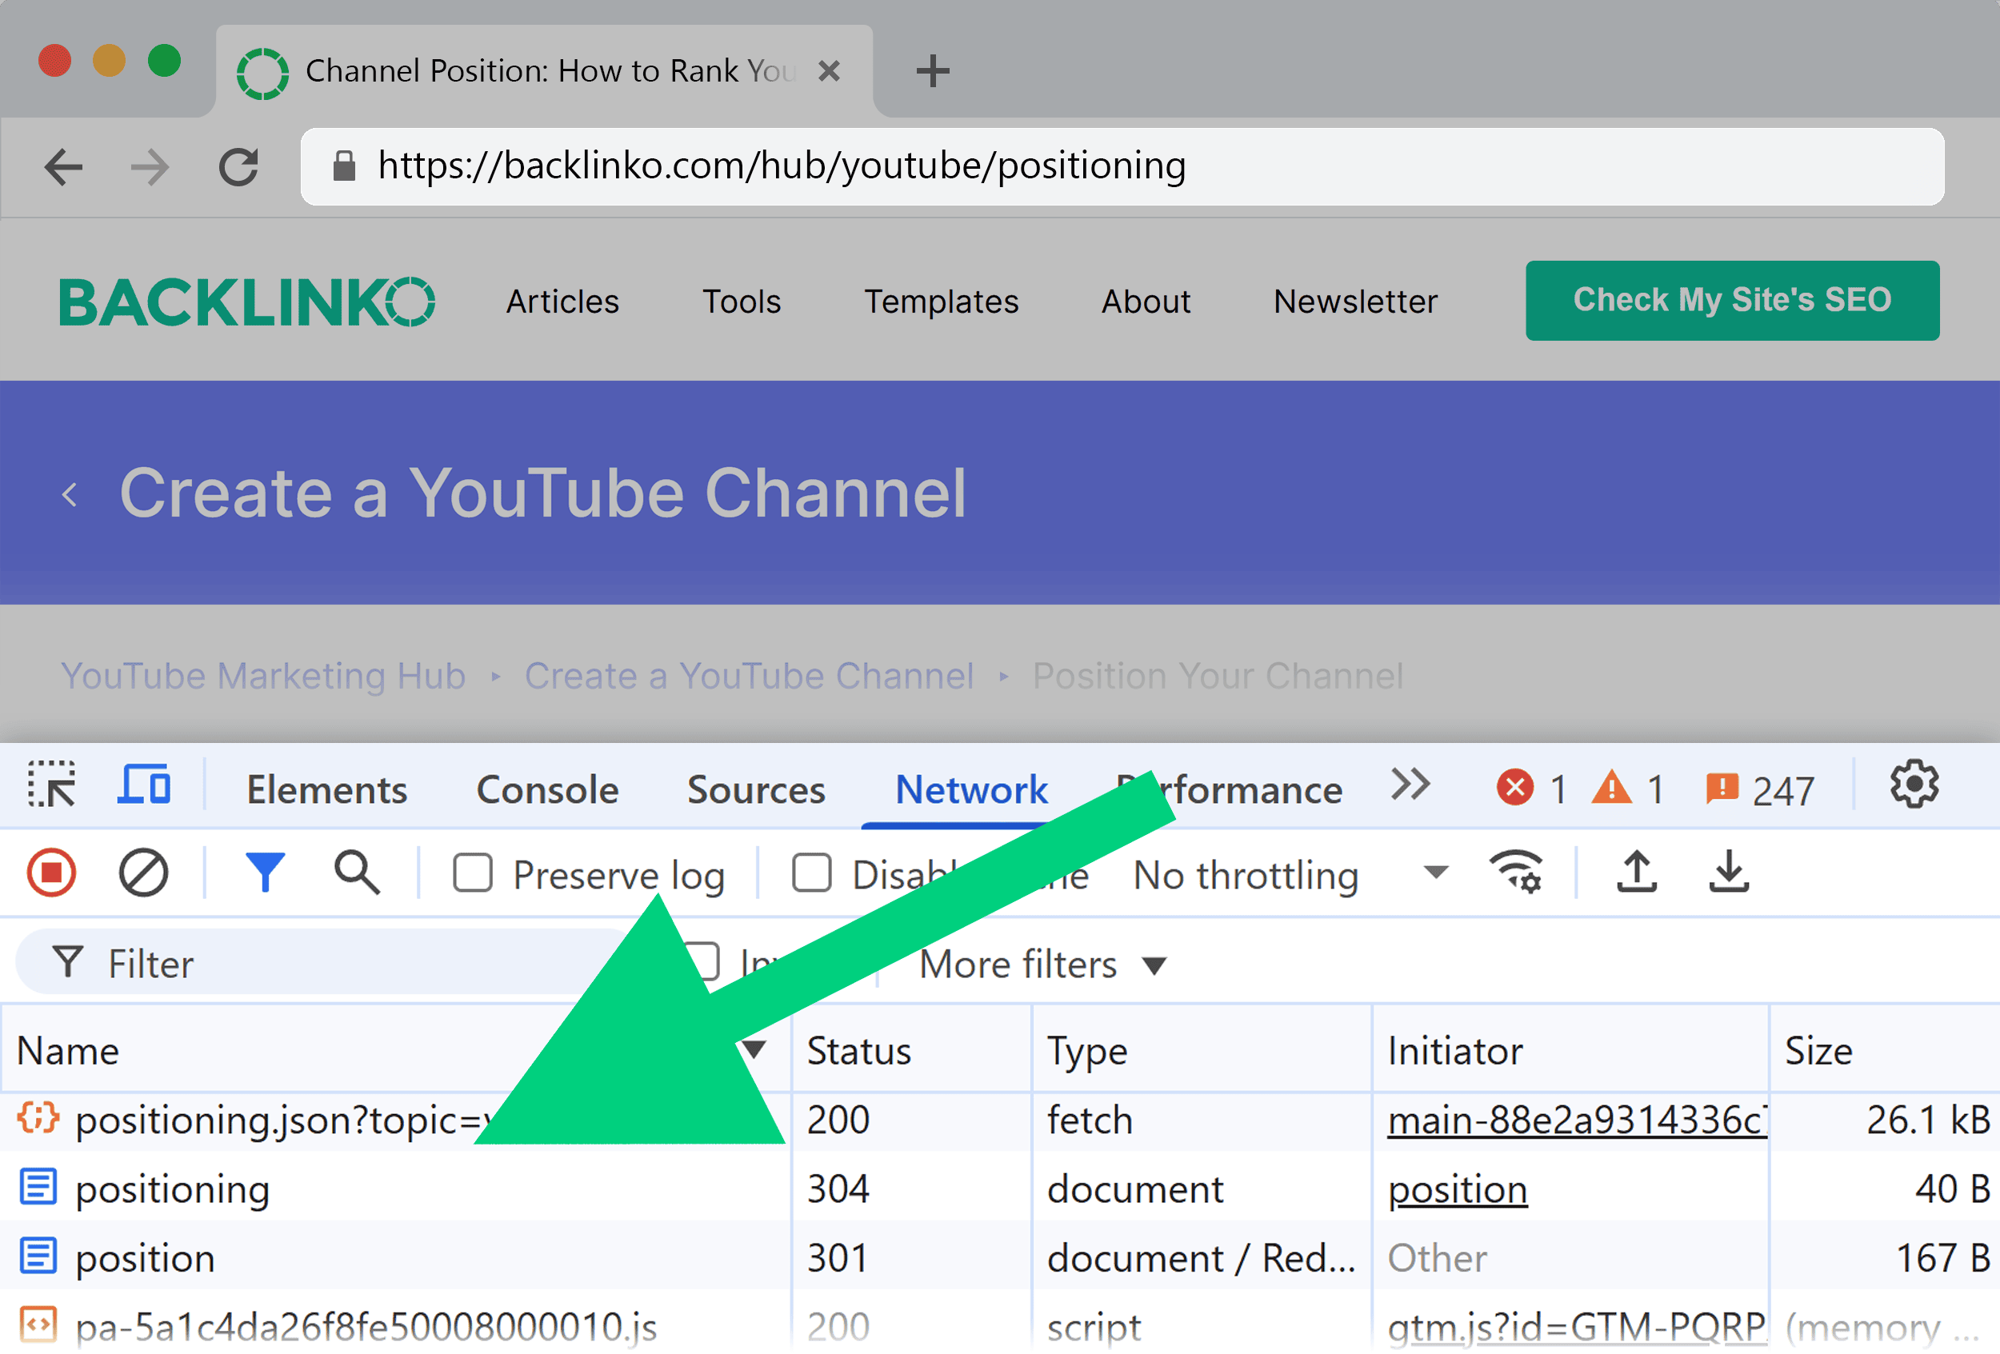Viewport: 2000px width, 1354px height.
Task: Switch to the Elements tab
Action: [327, 789]
